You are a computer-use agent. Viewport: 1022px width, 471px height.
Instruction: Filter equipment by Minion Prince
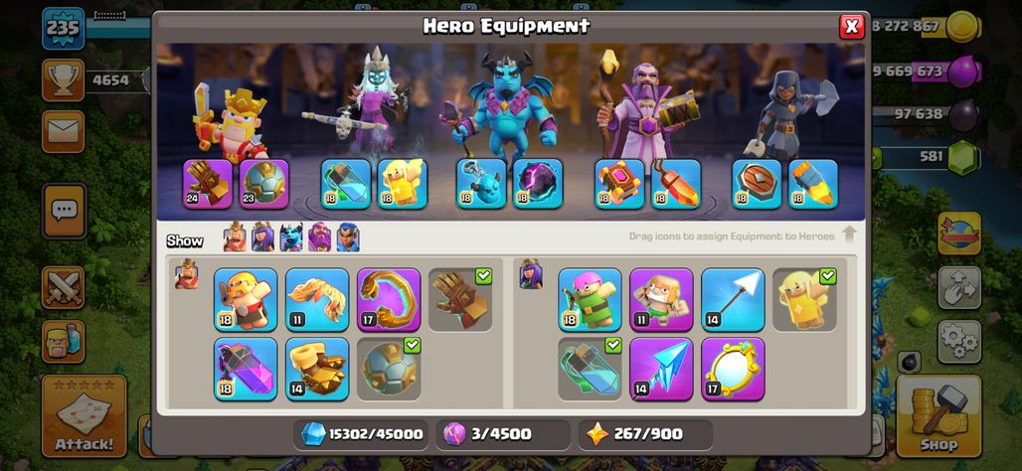[x=291, y=237]
